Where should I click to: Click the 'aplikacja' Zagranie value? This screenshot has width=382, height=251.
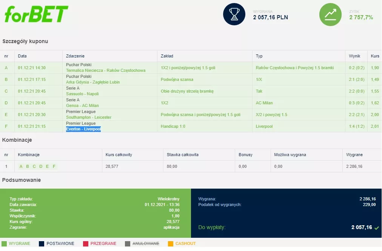(171, 227)
